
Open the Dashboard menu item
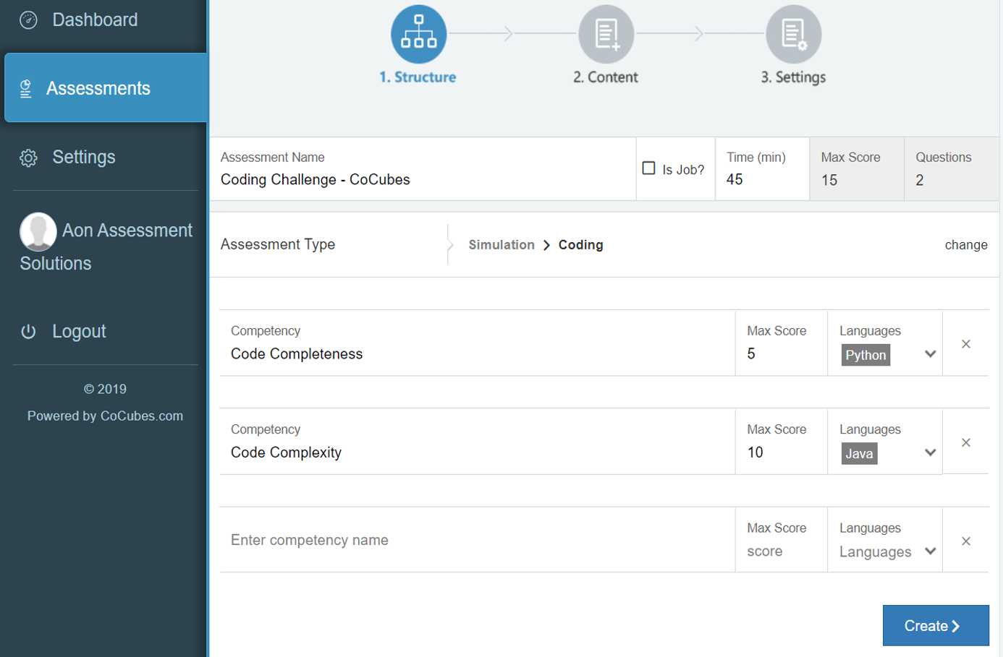click(95, 20)
